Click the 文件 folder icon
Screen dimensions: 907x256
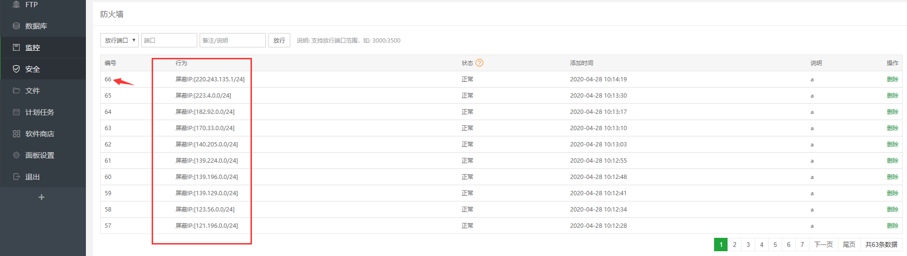click(x=16, y=90)
